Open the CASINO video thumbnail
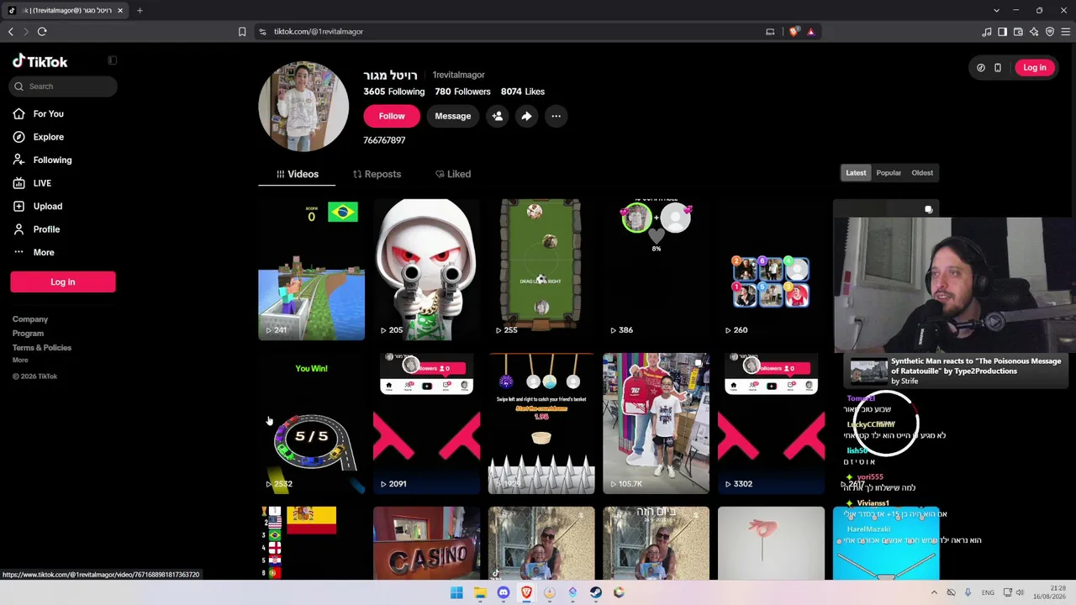This screenshot has width=1076, height=605. (427, 543)
